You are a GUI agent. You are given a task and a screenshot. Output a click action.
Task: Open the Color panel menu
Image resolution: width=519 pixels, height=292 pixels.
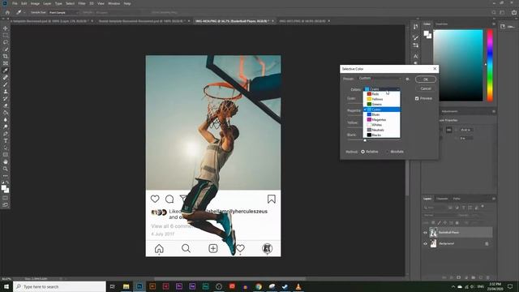coord(494,24)
